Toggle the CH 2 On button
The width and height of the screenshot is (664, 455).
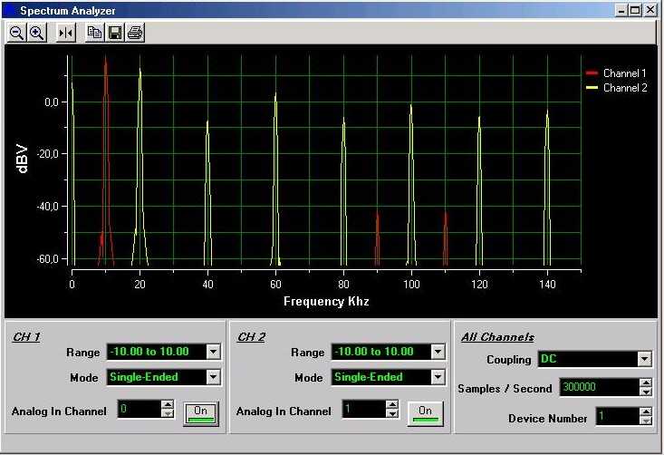(425, 413)
